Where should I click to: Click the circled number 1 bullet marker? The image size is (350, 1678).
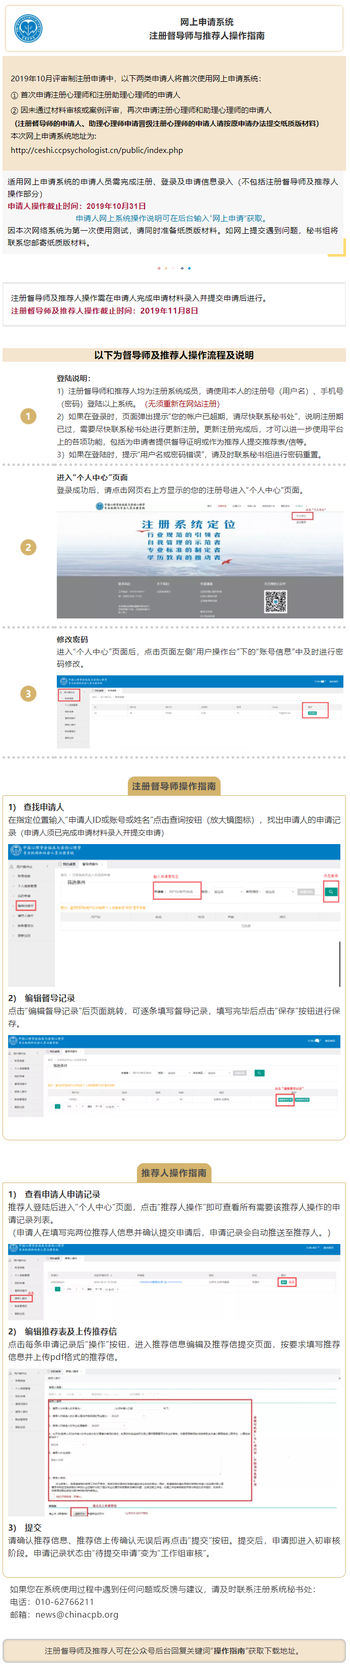[x=14, y=95]
